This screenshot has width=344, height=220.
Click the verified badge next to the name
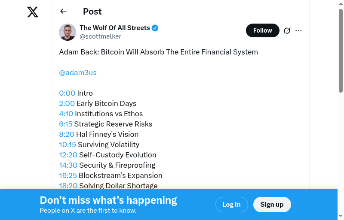pos(155,28)
